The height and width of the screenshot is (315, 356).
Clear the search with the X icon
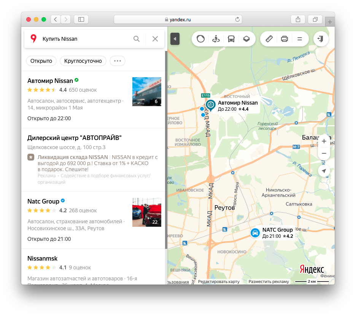pos(155,39)
